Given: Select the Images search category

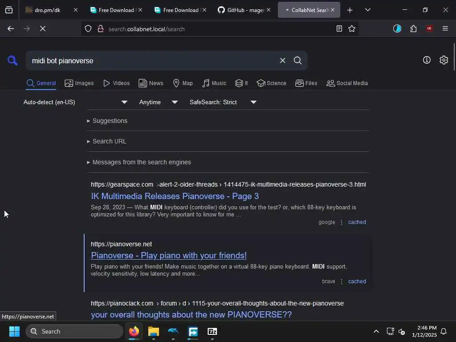Looking at the screenshot, I should tap(79, 83).
